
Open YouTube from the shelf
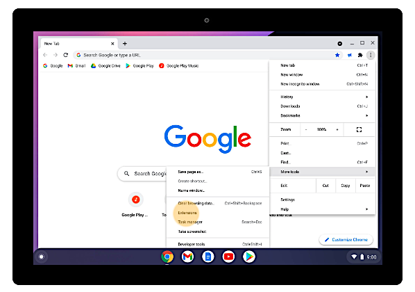pyautogui.click(x=228, y=257)
